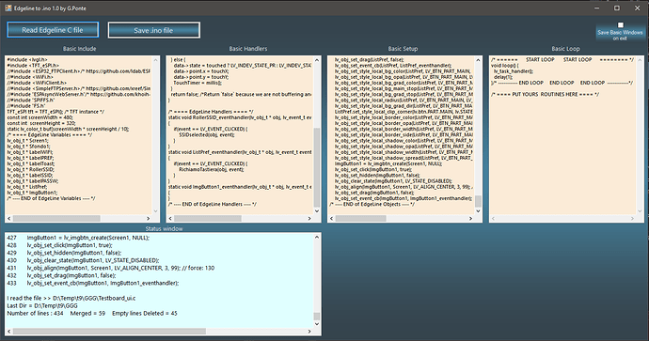
Task: Click status line 431 lv_obj_align ImgButton1
Action: pyautogui.click(x=110, y=268)
